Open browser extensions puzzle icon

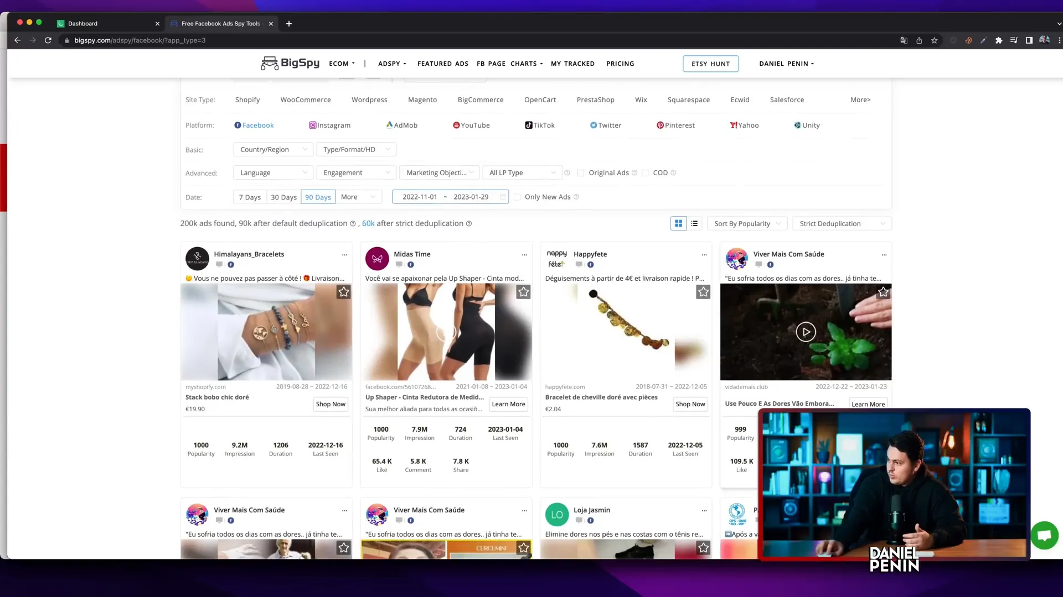click(999, 40)
